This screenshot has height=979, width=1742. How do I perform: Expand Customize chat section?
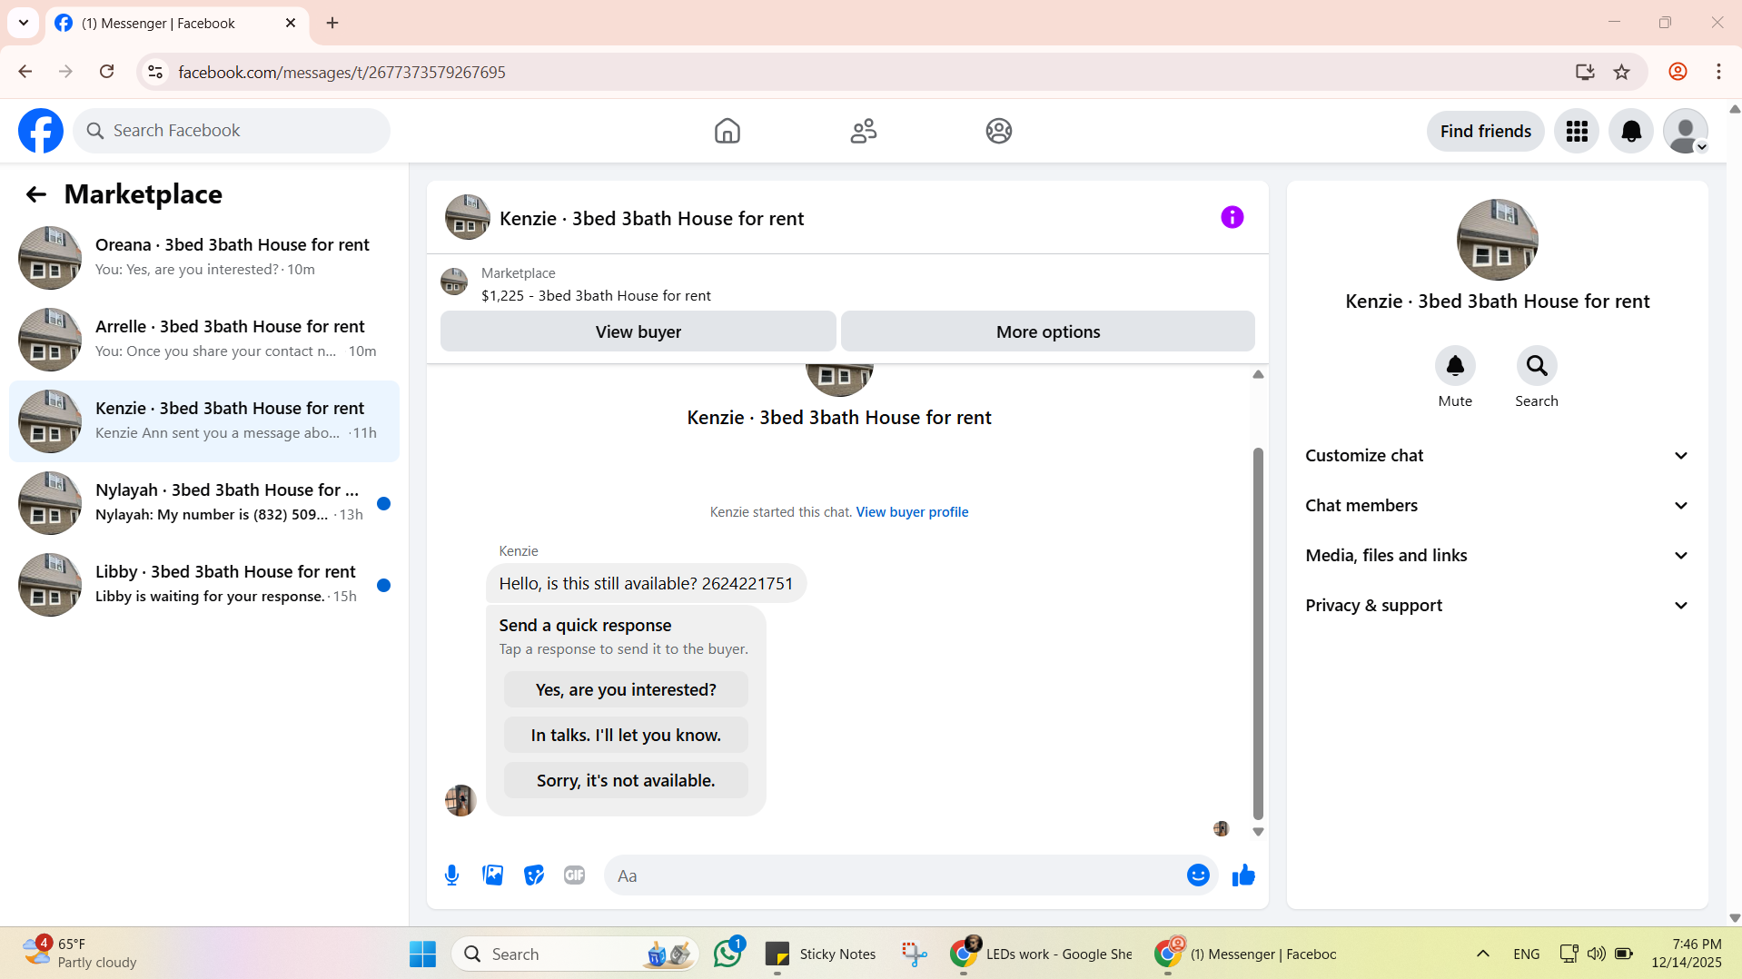1497,456
